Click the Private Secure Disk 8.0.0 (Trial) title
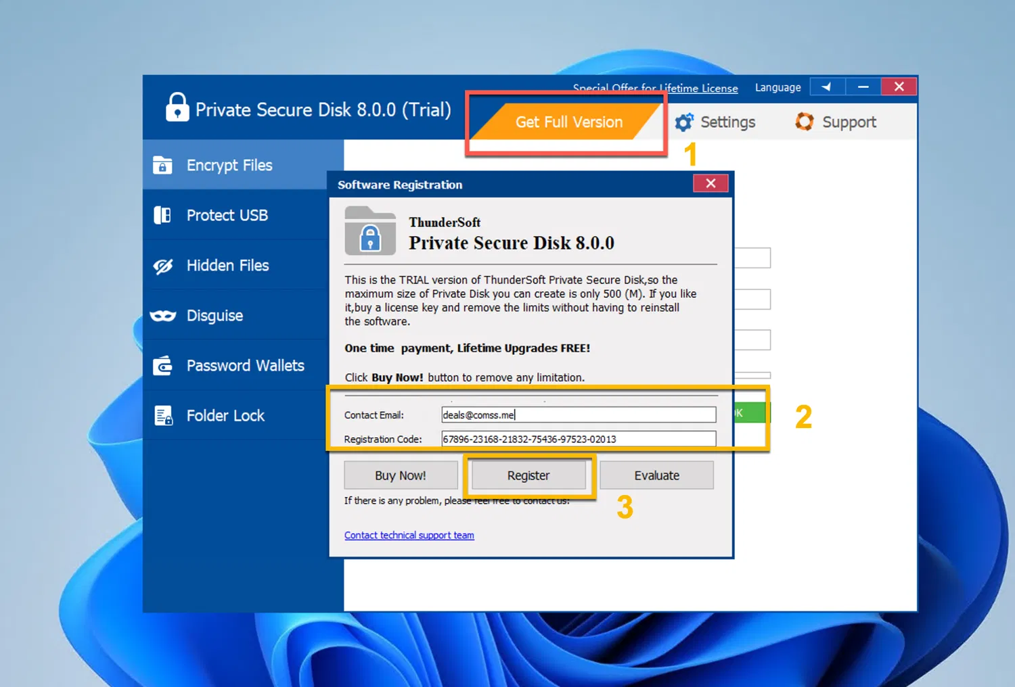 [323, 110]
